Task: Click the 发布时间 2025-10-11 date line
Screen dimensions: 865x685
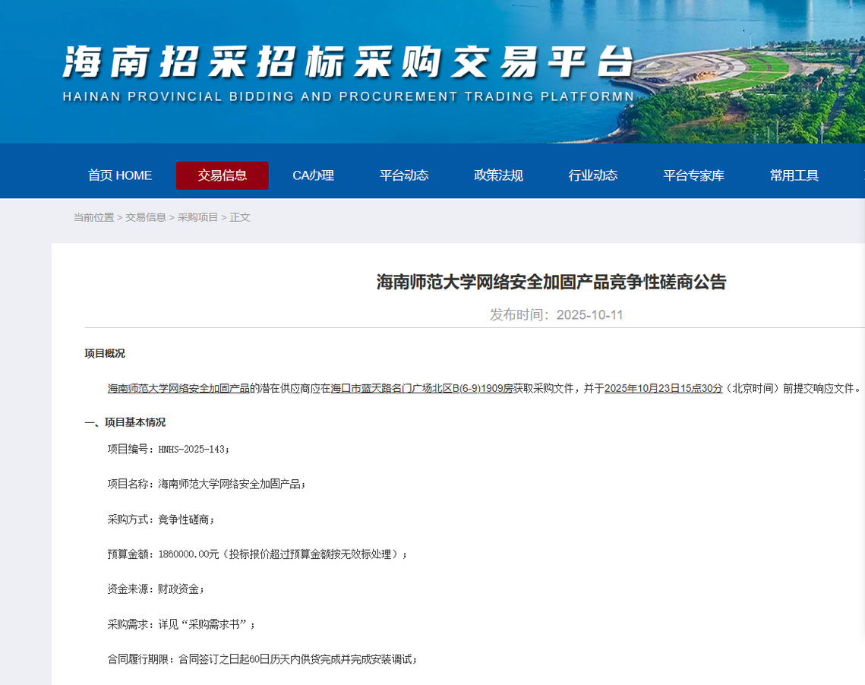Action: click(556, 315)
